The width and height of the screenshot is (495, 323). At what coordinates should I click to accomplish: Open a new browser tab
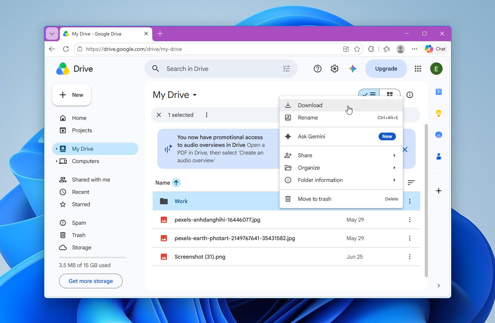[x=160, y=34]
